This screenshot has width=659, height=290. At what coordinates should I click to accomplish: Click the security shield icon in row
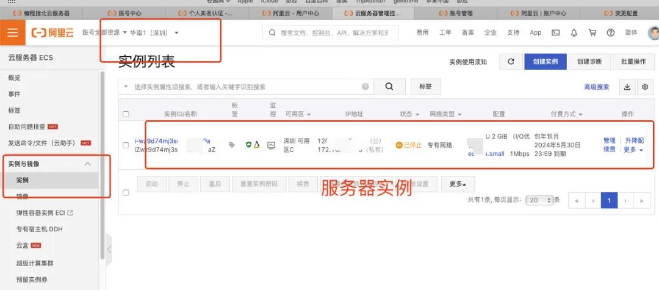click(249, 145)
